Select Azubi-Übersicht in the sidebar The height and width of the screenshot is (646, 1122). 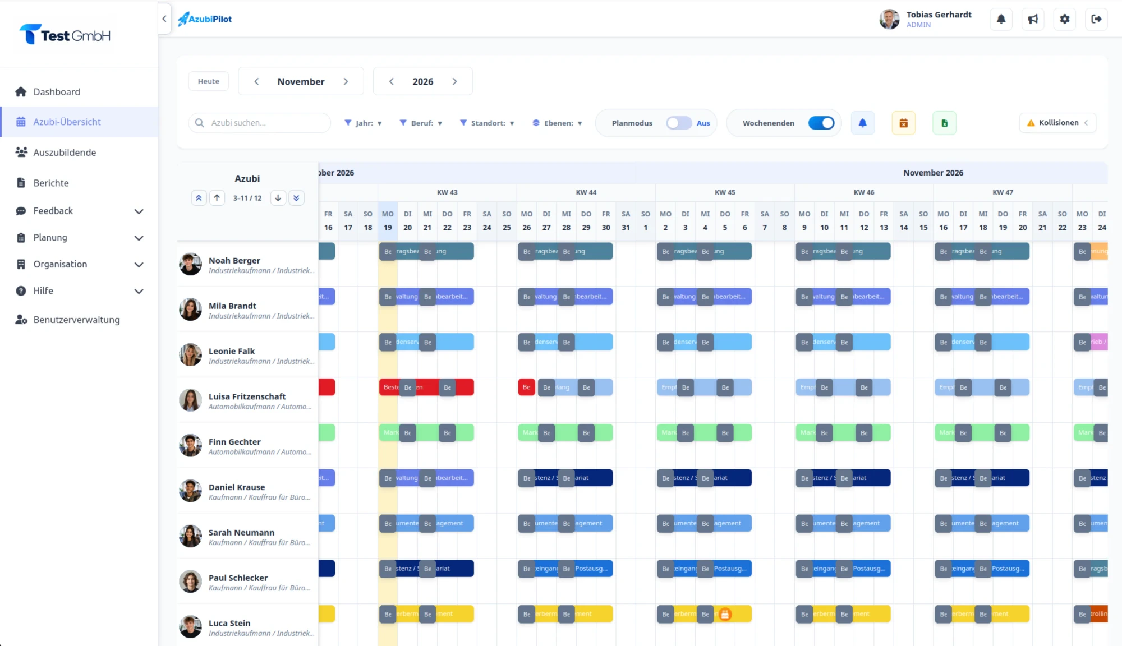tap(79, 122)
